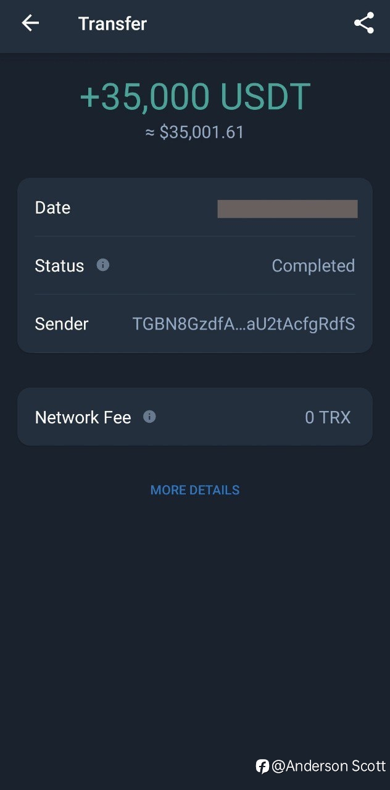Tap the Date row label
The image size is (390, 790).
(52, 208)
